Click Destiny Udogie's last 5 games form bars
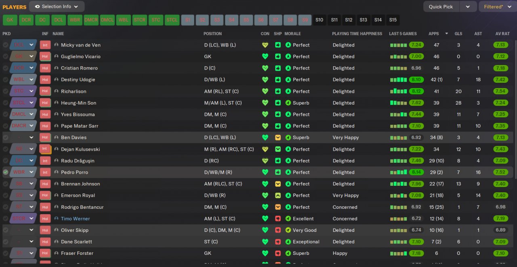Image resolution: width=517 pixels, height=267 pixels. [399, 80]
